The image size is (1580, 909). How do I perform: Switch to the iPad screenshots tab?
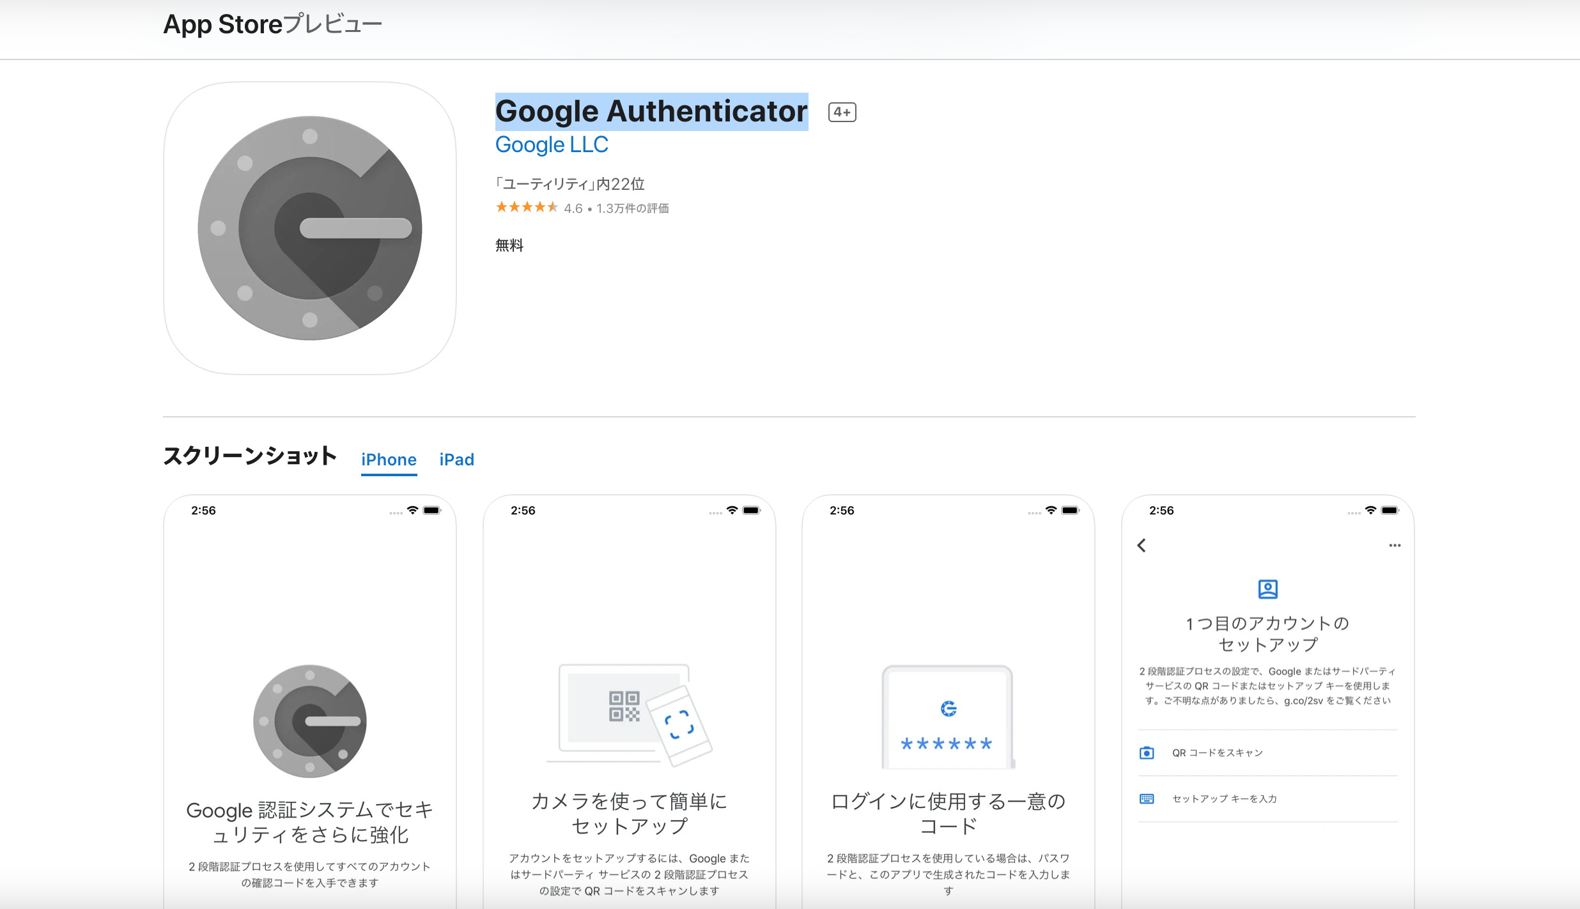pos(456,459)
